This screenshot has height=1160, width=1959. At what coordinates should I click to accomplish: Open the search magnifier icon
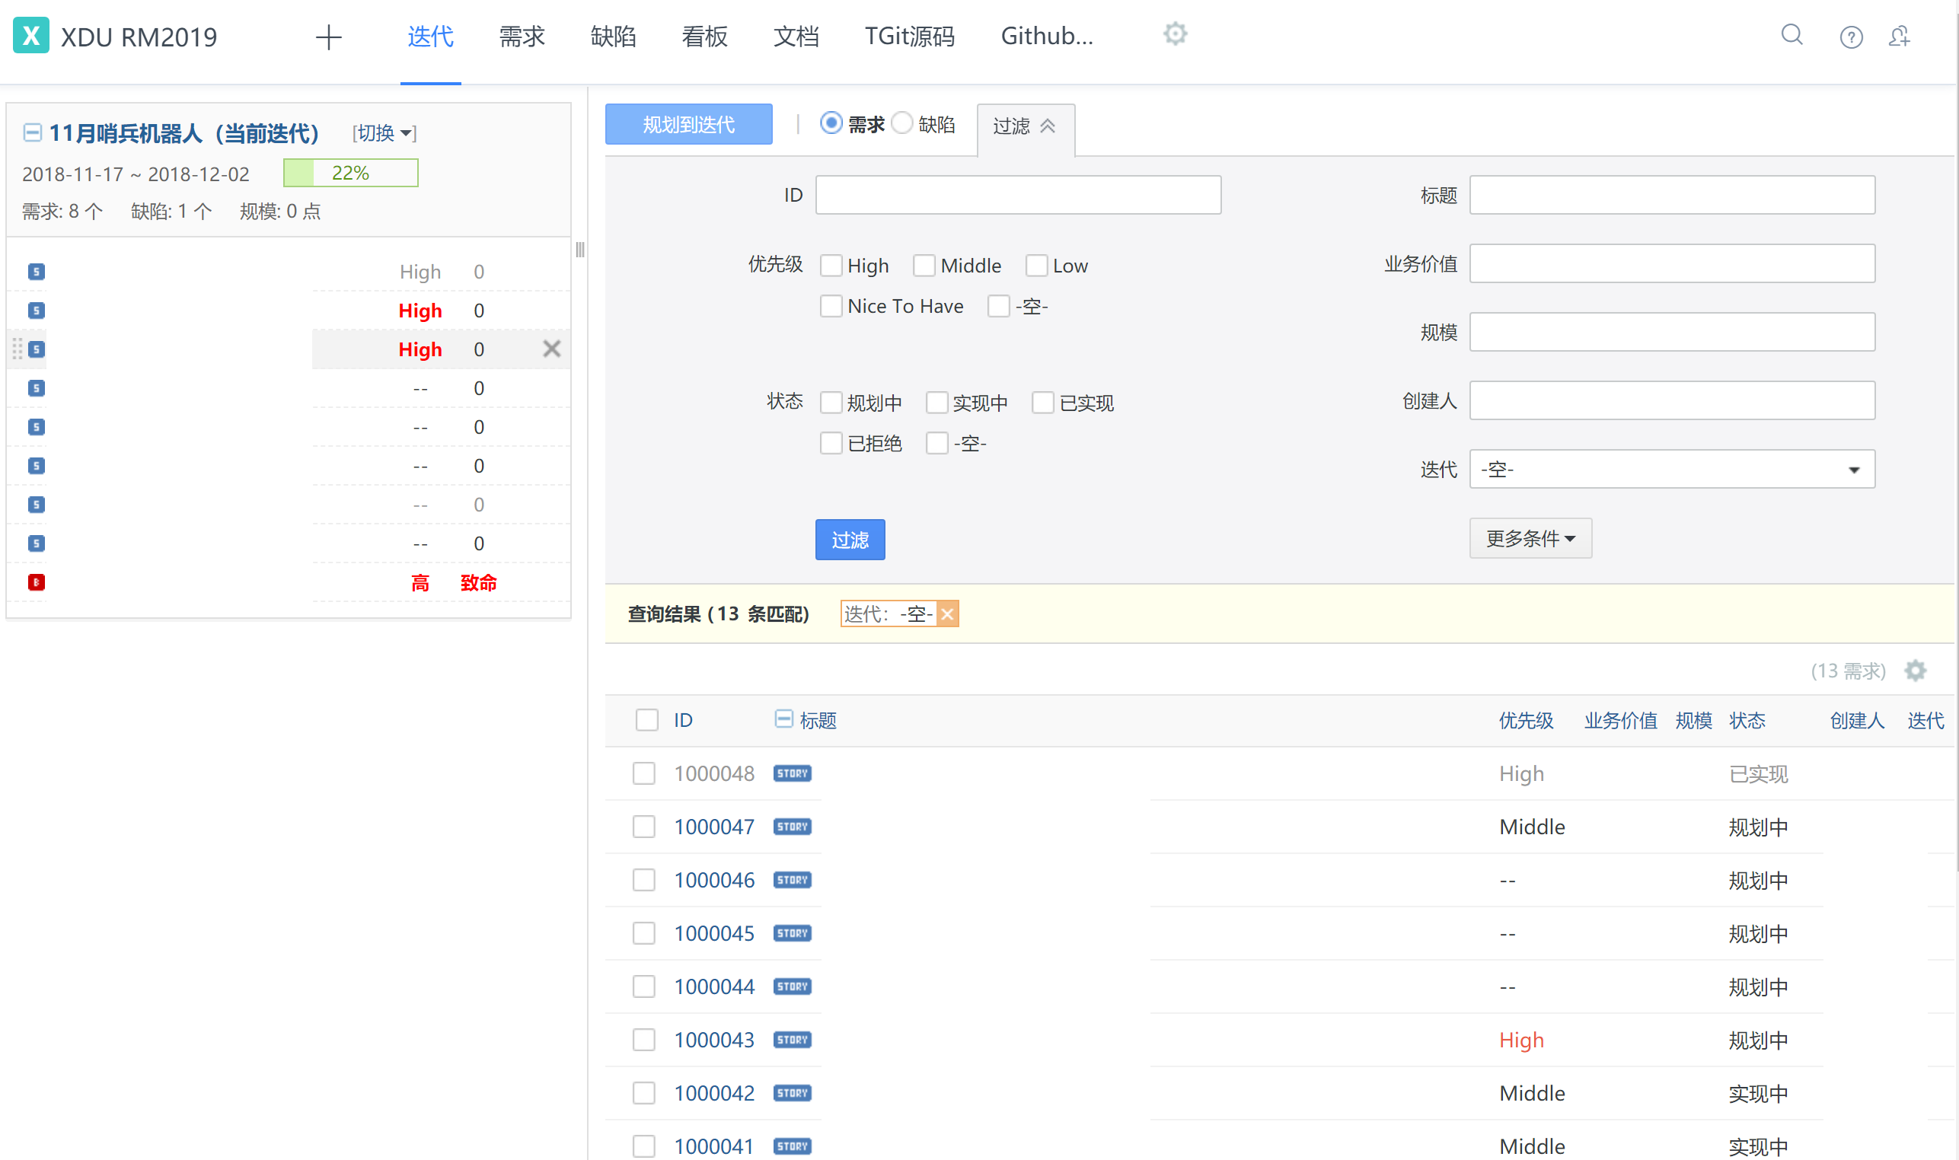coord(1791,35)
